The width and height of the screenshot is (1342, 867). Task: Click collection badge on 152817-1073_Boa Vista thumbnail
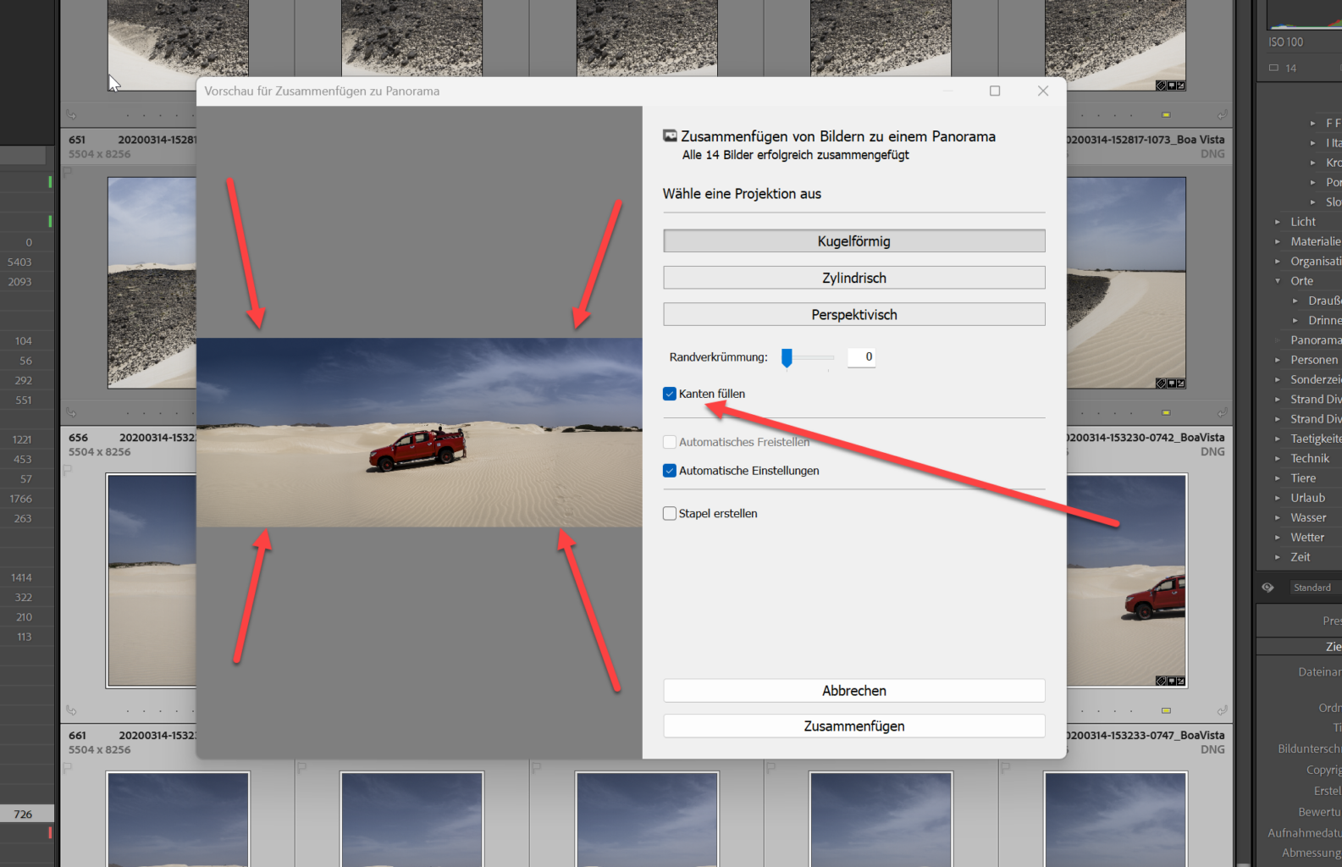coord(1171,384)
